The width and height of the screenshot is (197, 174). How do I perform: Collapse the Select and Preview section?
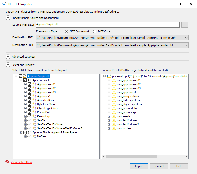8,65
